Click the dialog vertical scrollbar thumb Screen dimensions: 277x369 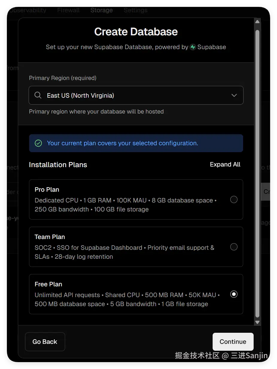(x=257, y=174)
